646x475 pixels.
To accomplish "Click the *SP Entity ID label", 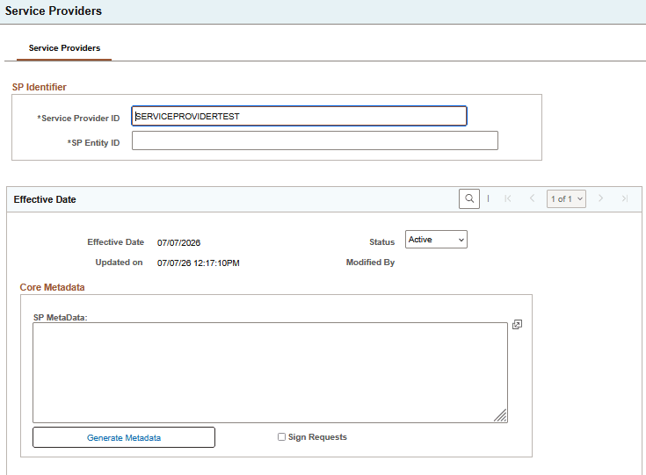I will (93, 143).
